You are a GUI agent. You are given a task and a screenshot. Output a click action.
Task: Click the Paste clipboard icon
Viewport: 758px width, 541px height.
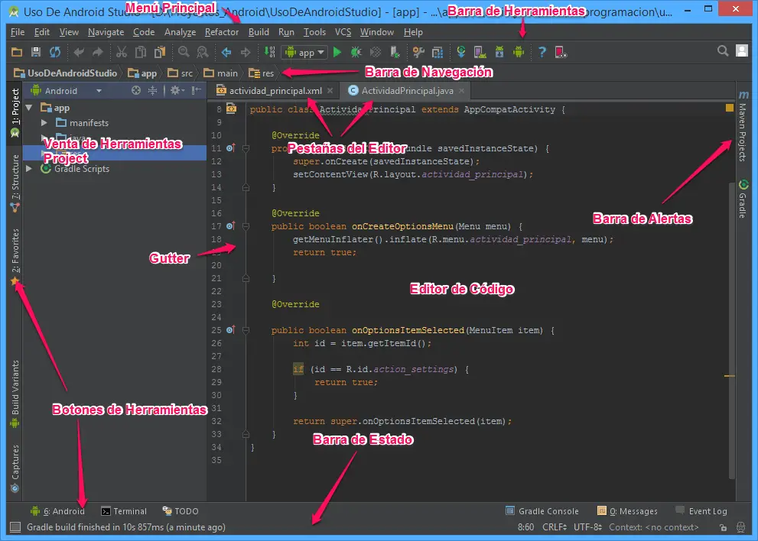point(160,52)
